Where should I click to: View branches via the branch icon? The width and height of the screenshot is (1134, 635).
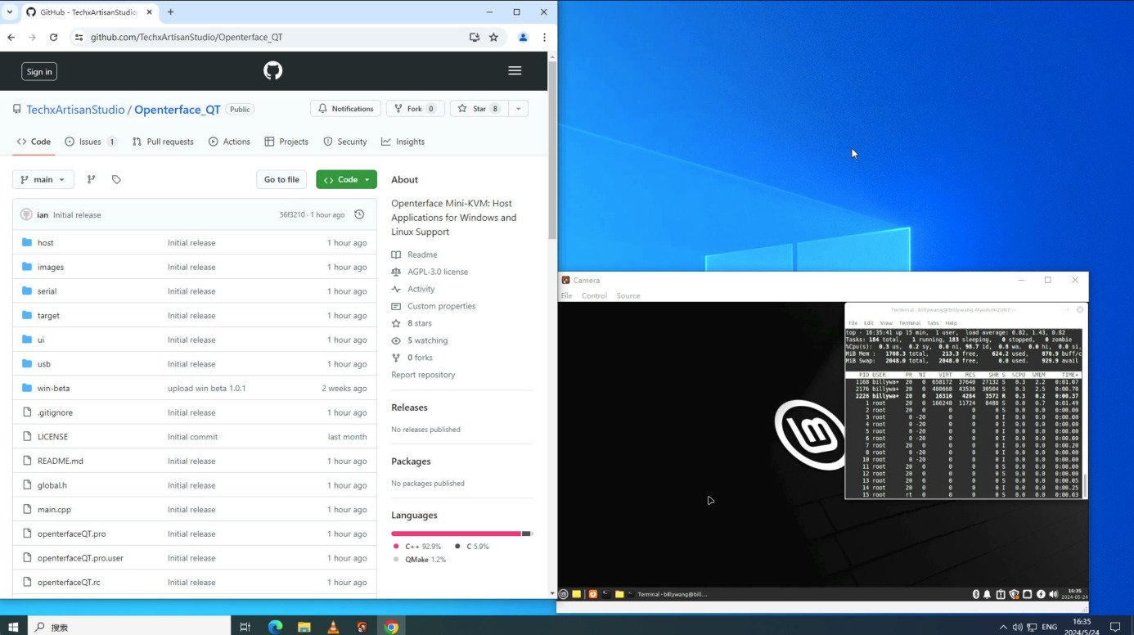[92, 179]
